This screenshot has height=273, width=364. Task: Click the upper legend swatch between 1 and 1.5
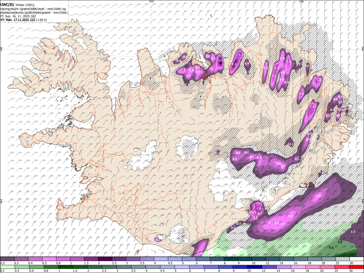(77, 259)
